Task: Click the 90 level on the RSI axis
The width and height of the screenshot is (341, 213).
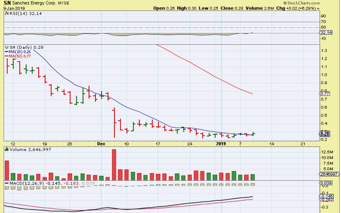Action: [323, 16]
